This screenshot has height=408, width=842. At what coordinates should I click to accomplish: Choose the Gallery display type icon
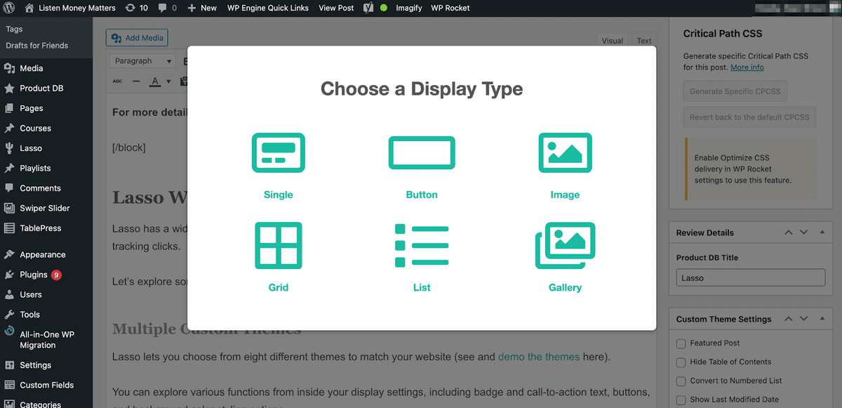[x=565, y=245]
